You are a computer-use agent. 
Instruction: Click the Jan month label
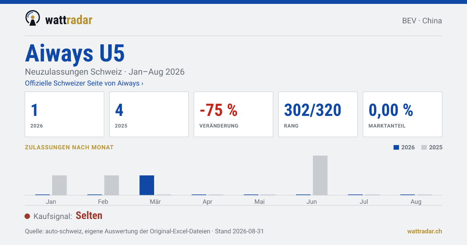click(x=51, y=201)
